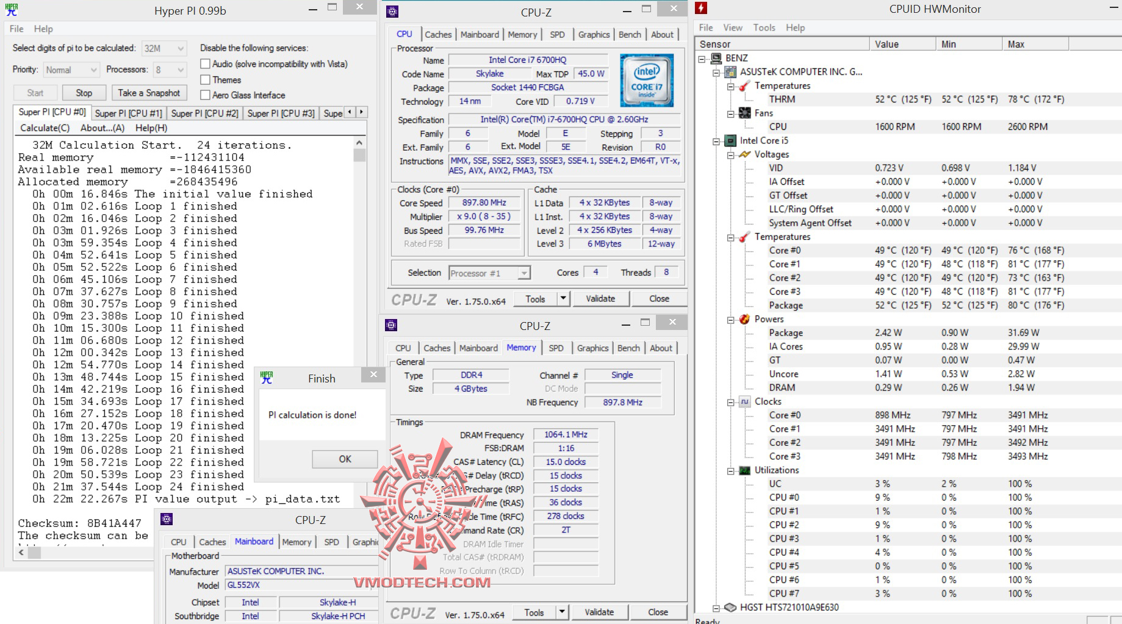
Task: Click the Sensor column header in HWMonitor
Action: (783, 44)
